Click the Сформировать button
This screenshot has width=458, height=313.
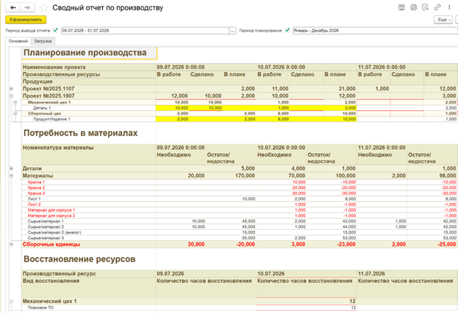tap(26, 20)
